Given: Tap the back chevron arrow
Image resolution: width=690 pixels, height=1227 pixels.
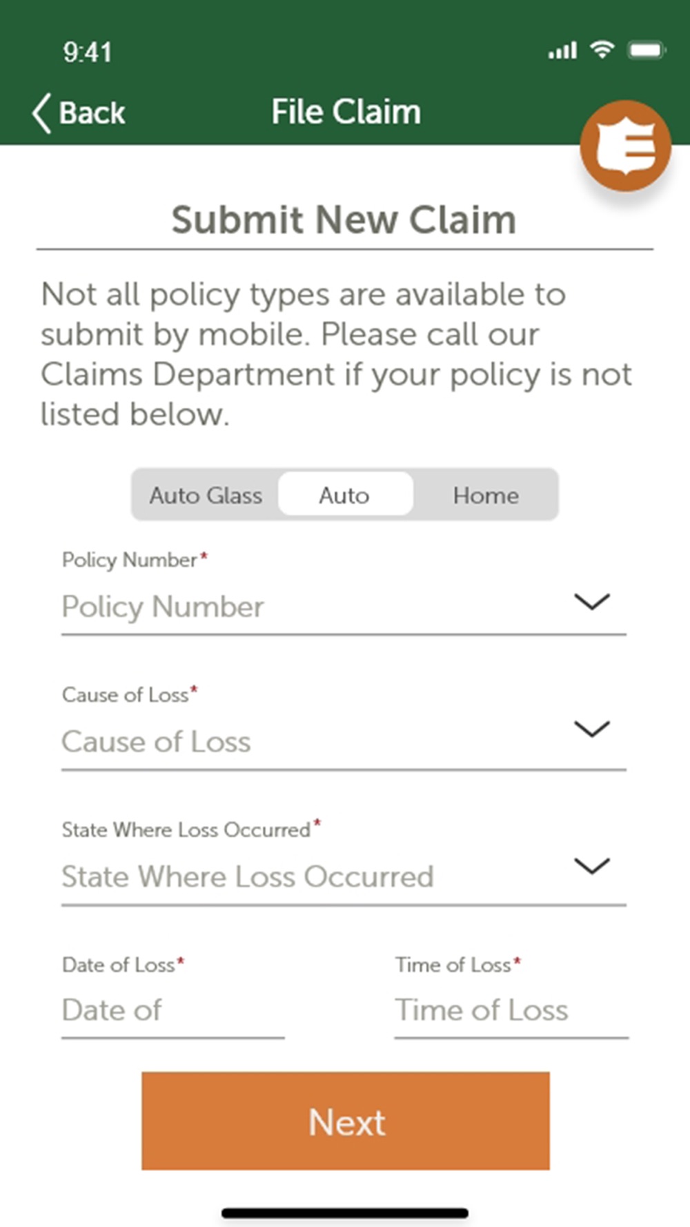Looking at the screenshot, I should [41, 112].
